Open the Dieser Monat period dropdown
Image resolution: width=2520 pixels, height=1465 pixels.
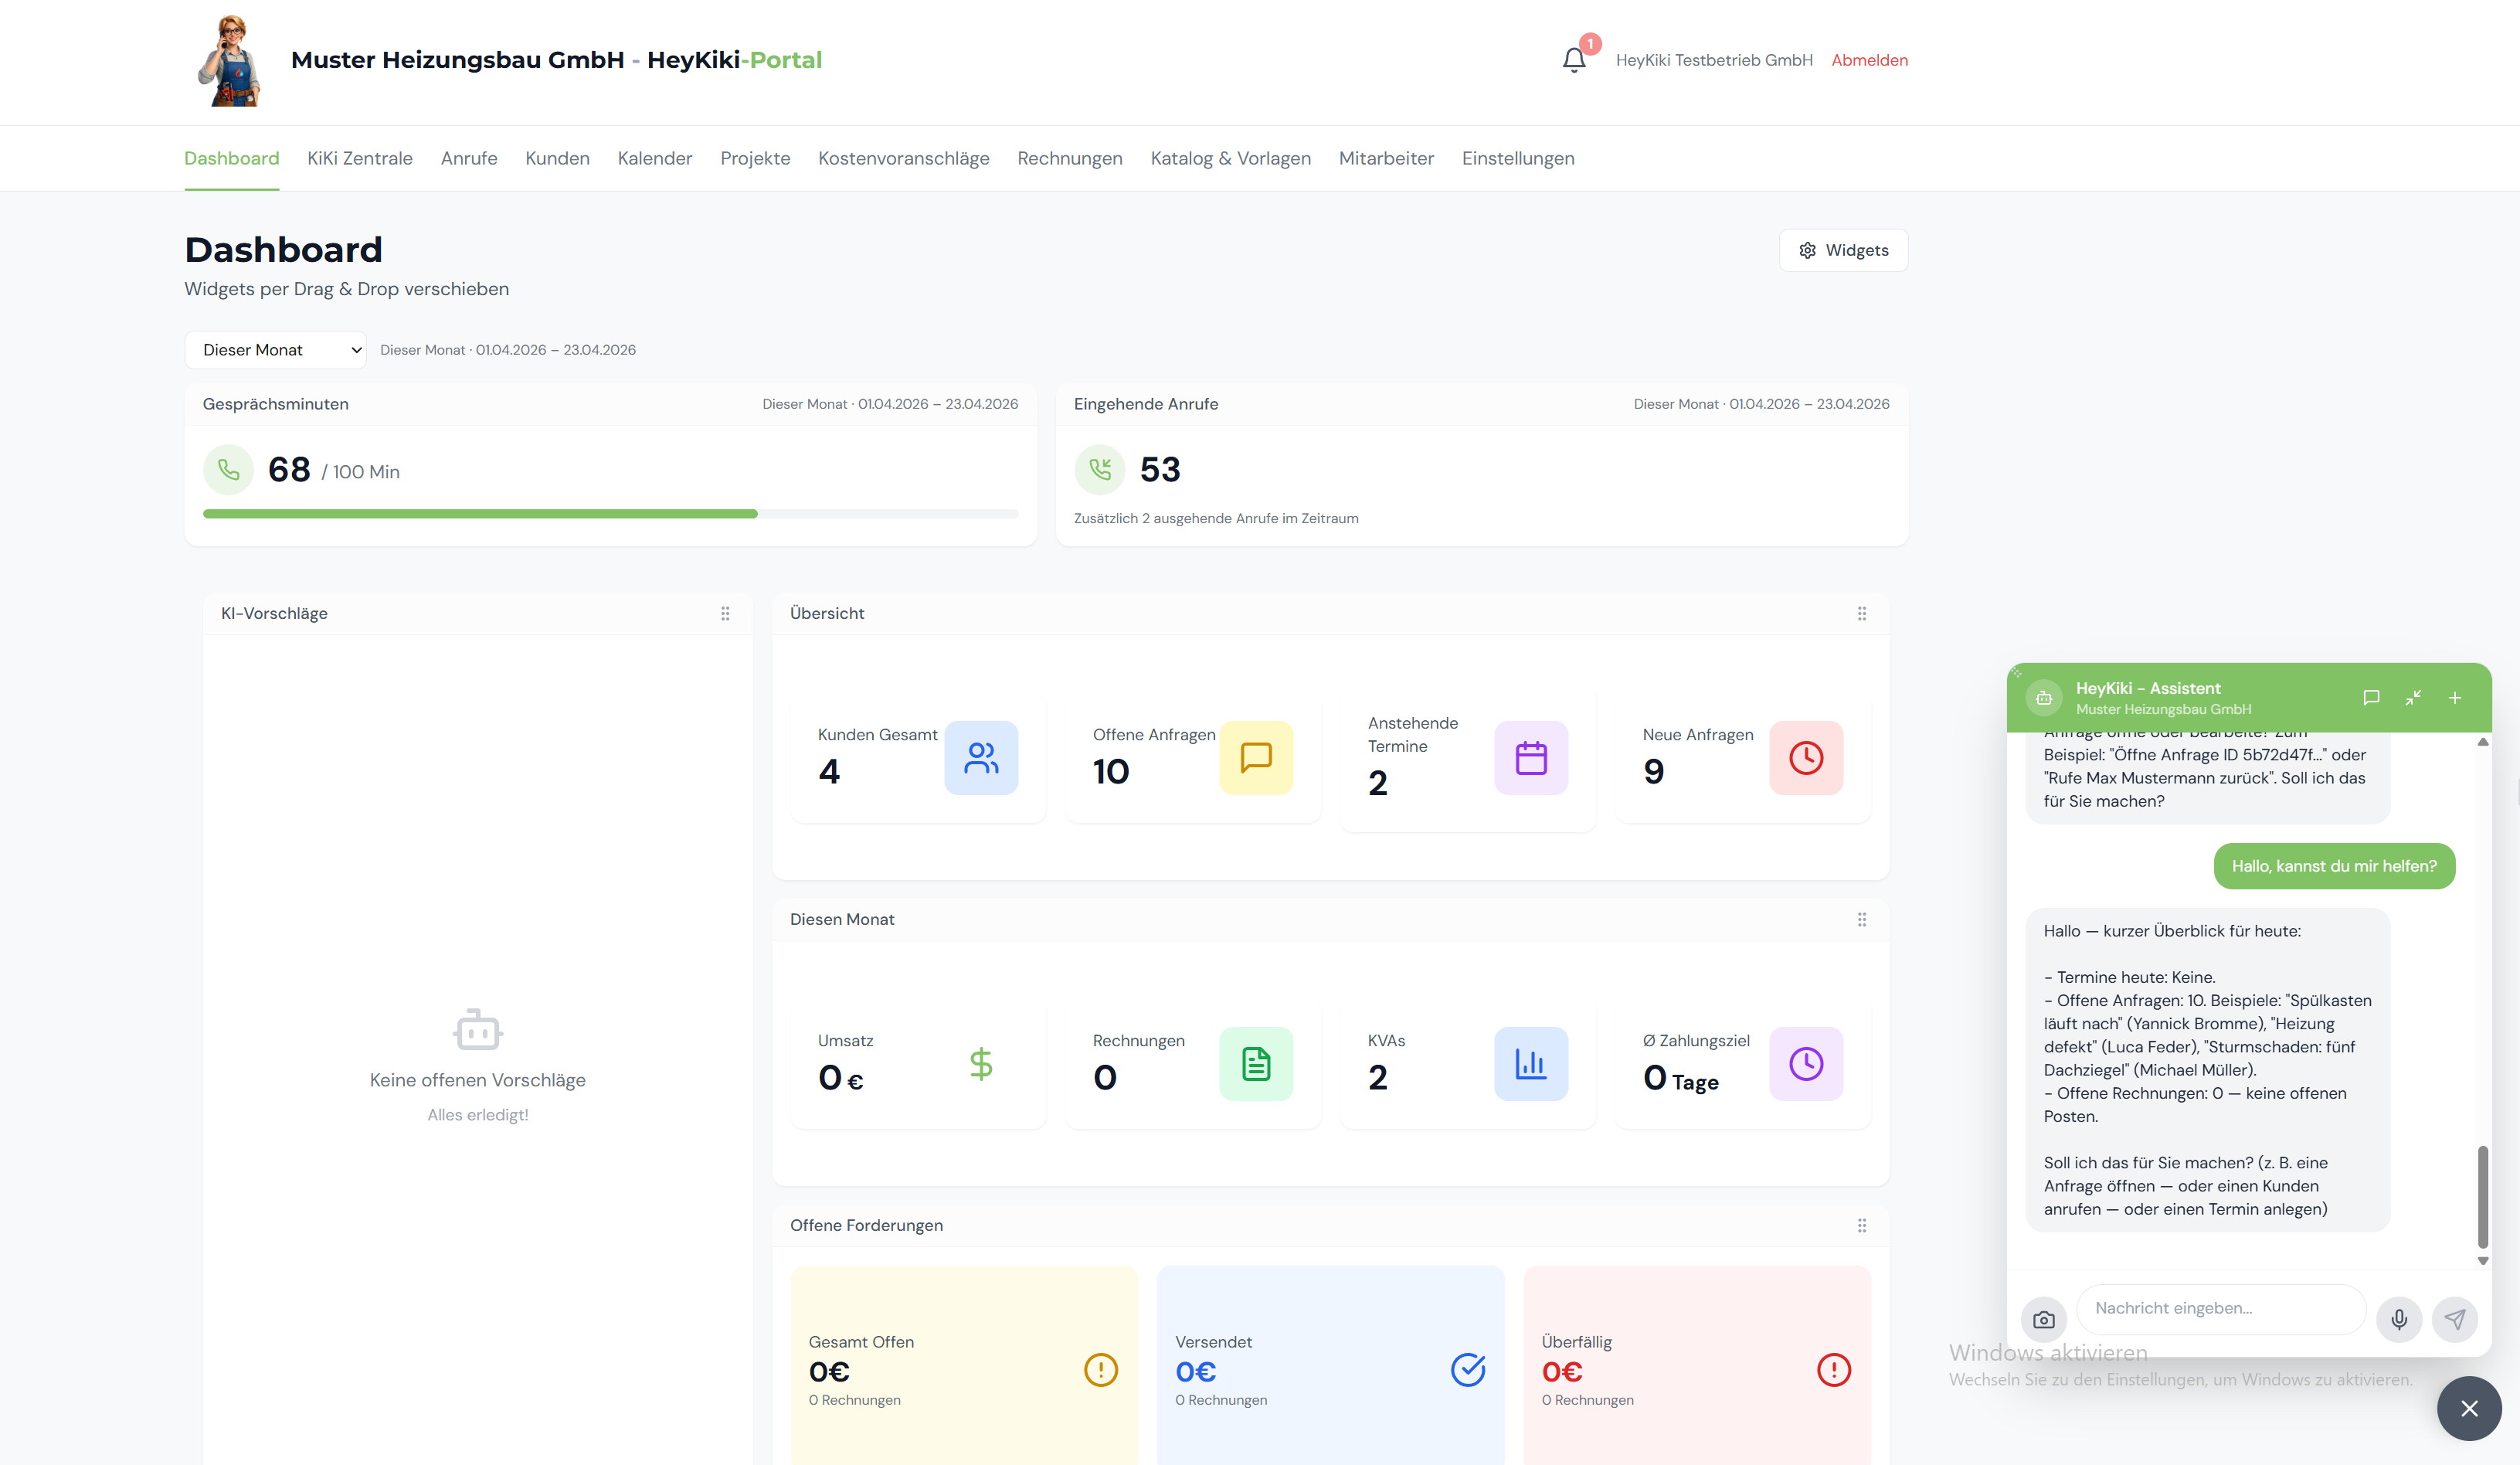[275, 350]
